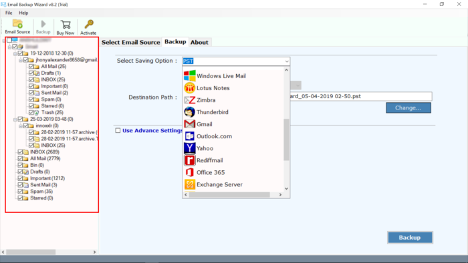The image size is (468, 263).
Task: Choose Exchange Server text option
Action: coord(219,185)
